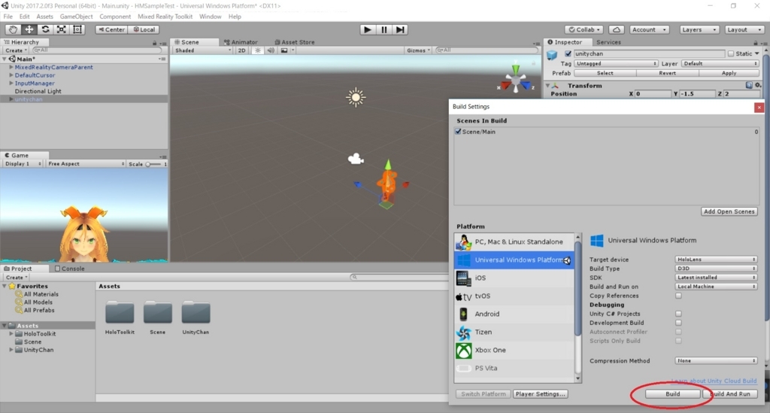The width and height of the screenshot is (770, 413).
Task: Open the Assets menu
Action: pyautogui.click(x=44, y=17)
